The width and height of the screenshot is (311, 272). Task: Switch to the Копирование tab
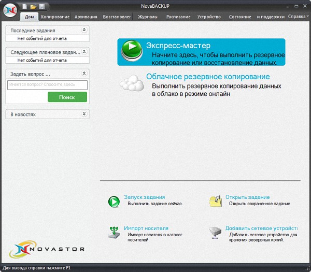(55, 17)
